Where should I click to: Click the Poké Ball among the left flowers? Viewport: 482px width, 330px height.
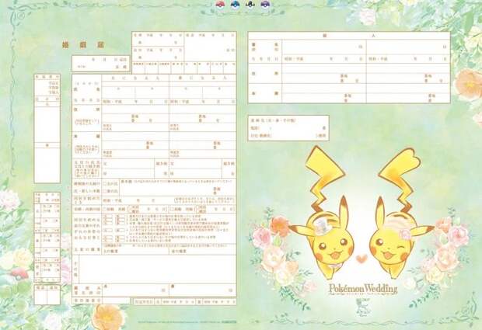(x=19, y=273)
